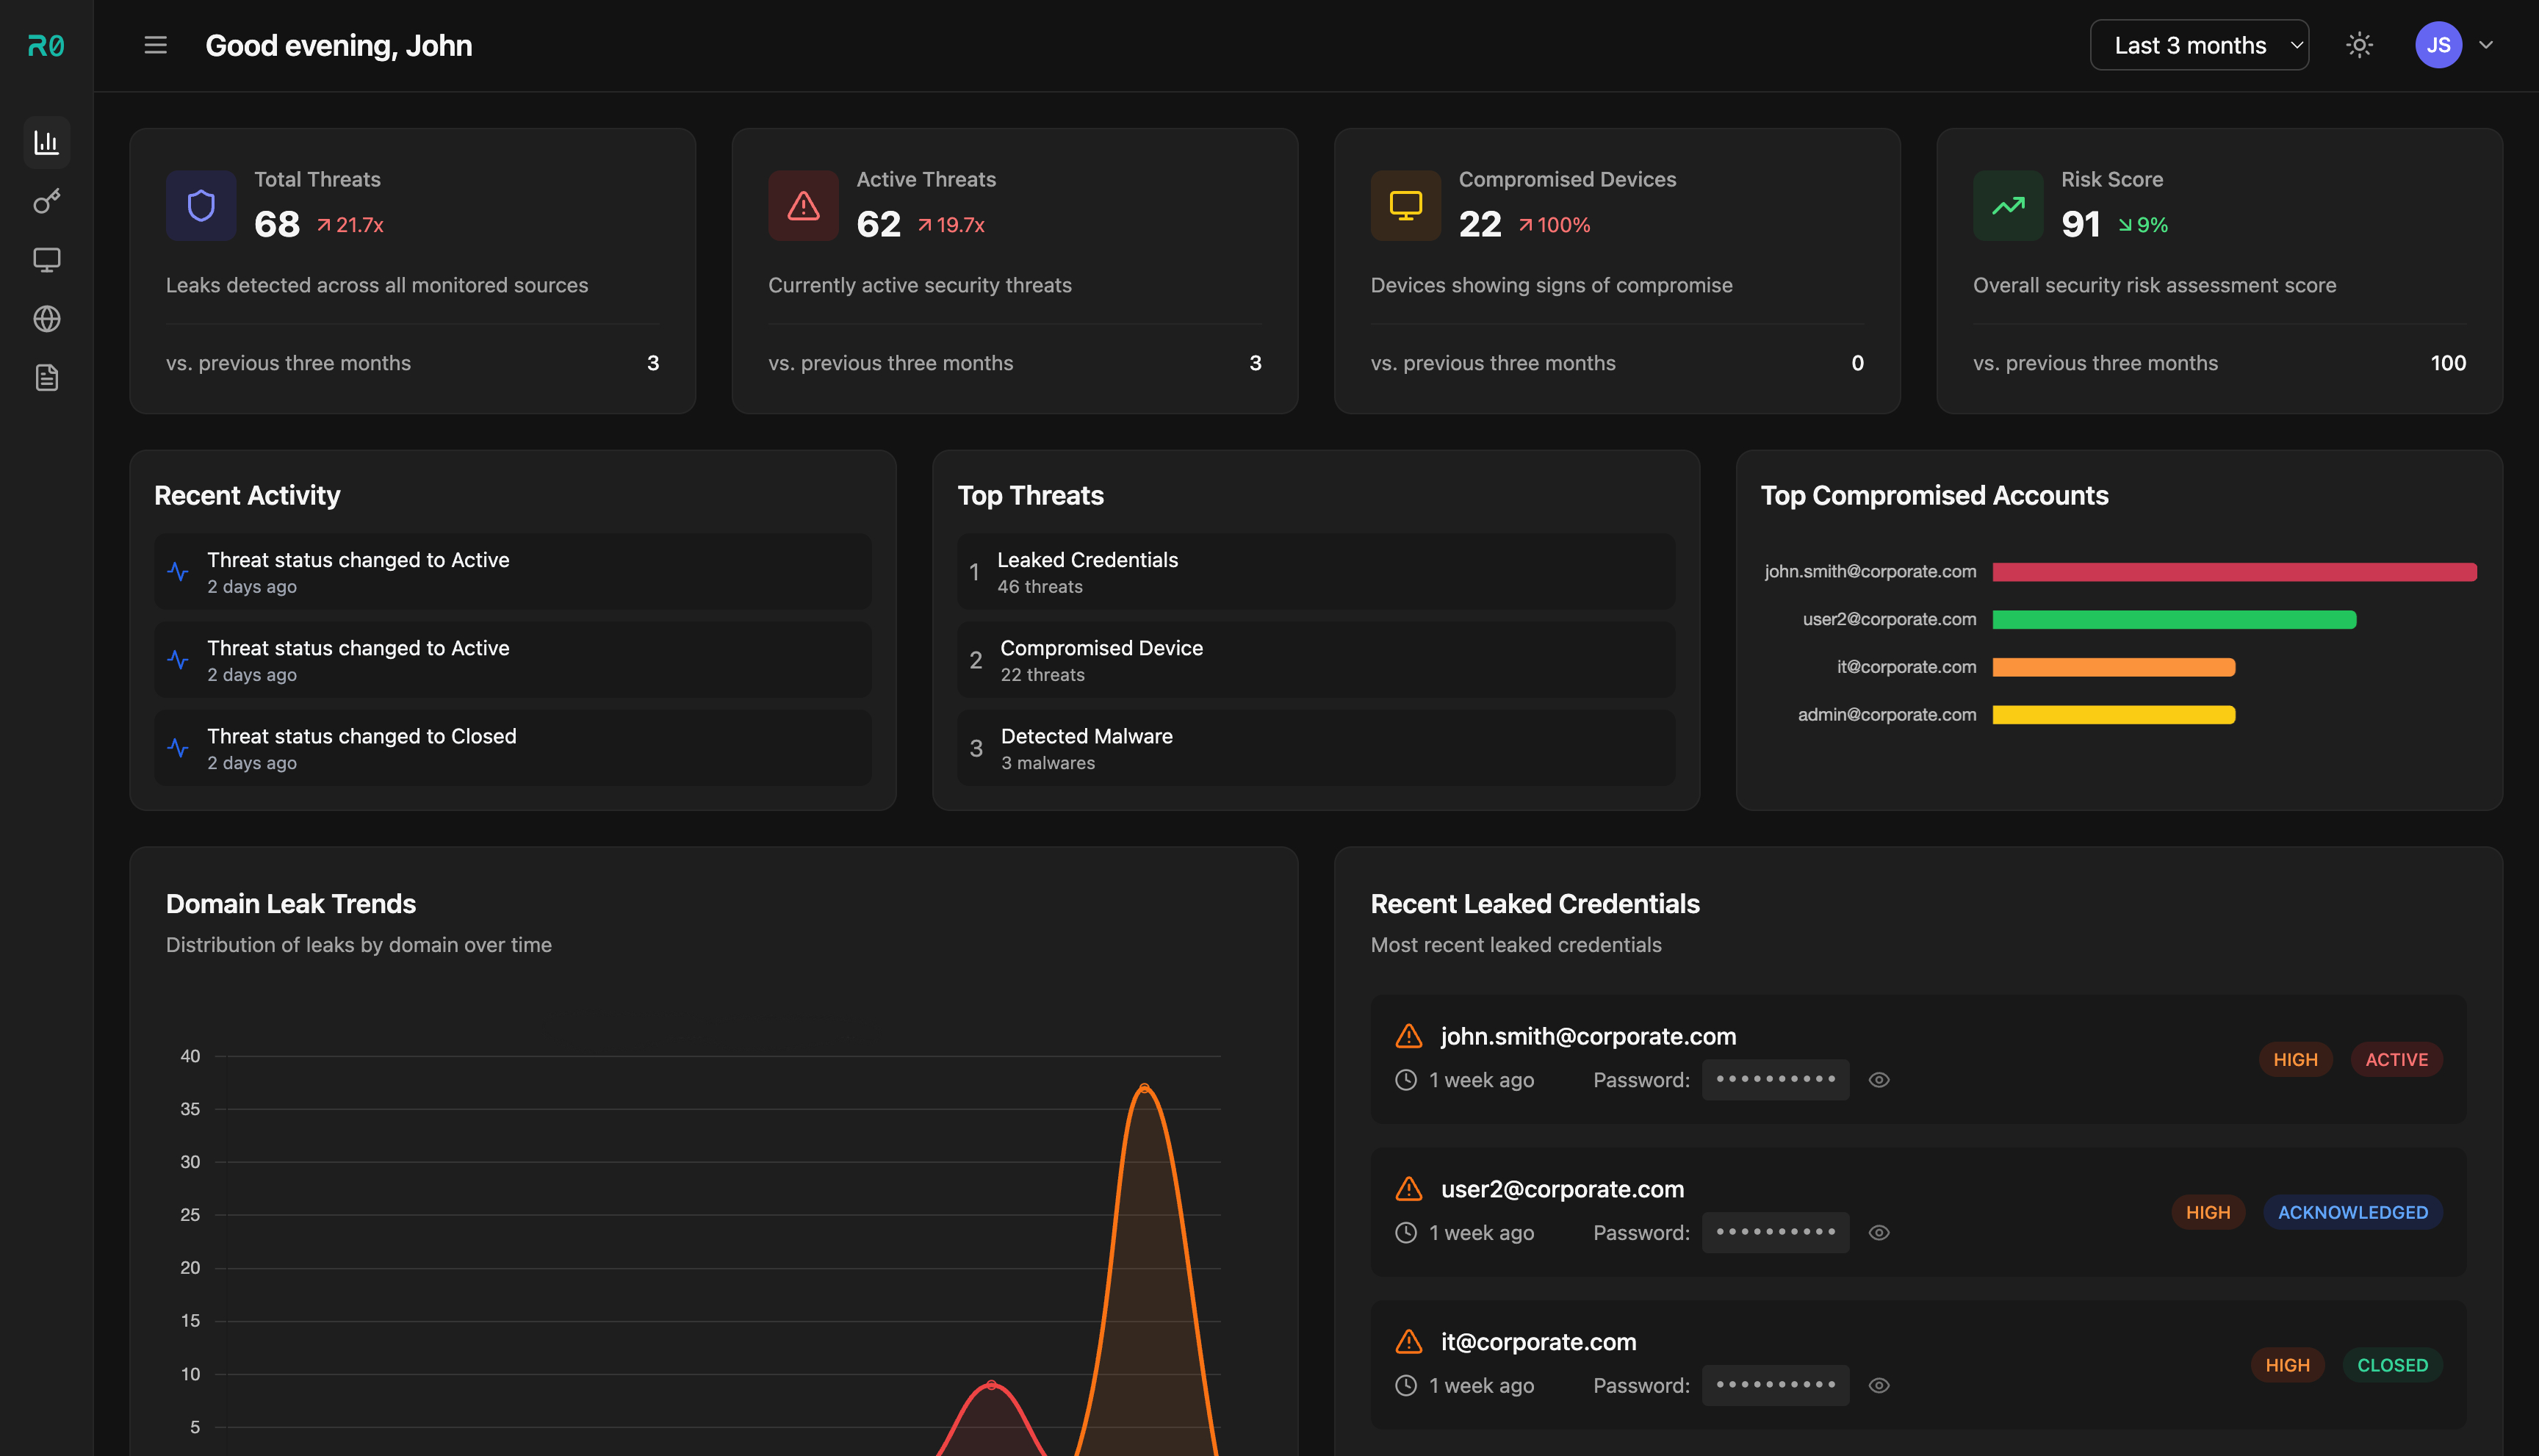The image size is (2539, 1456).
Task: Click the Total Threats shield icon
Action: pyautogui.click(x=201, y=205)
